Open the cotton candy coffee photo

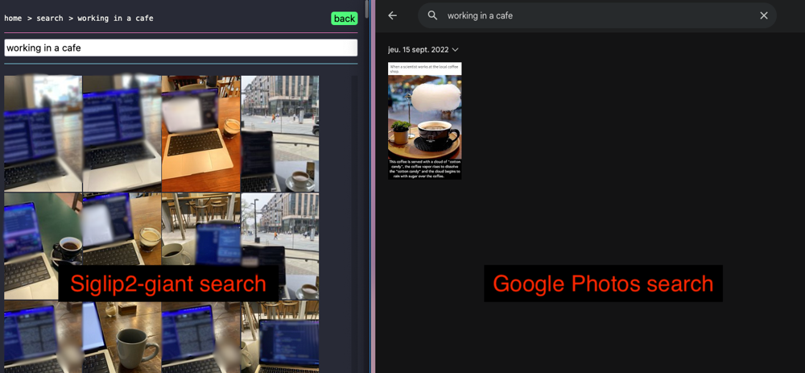[x=424, y=121]
